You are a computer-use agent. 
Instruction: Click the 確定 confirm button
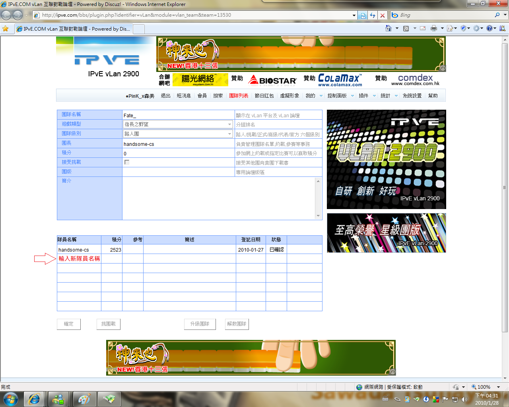coord(69,324)
